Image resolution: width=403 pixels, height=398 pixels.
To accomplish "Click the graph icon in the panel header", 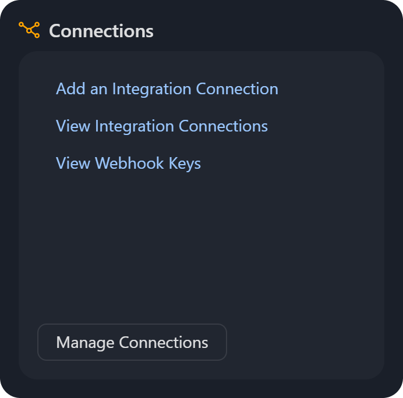I will pyautogui.click(x=29, y=30).
